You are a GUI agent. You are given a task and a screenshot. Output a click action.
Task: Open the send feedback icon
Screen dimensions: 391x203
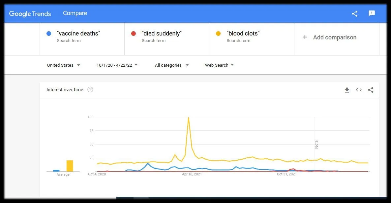372,13
